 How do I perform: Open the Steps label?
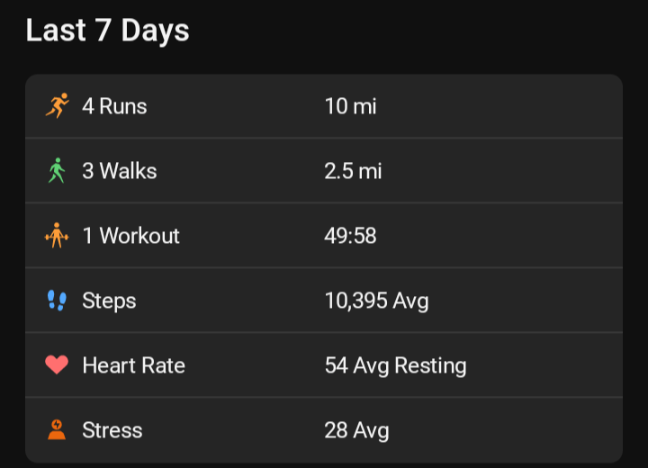(x=109, y=301)
